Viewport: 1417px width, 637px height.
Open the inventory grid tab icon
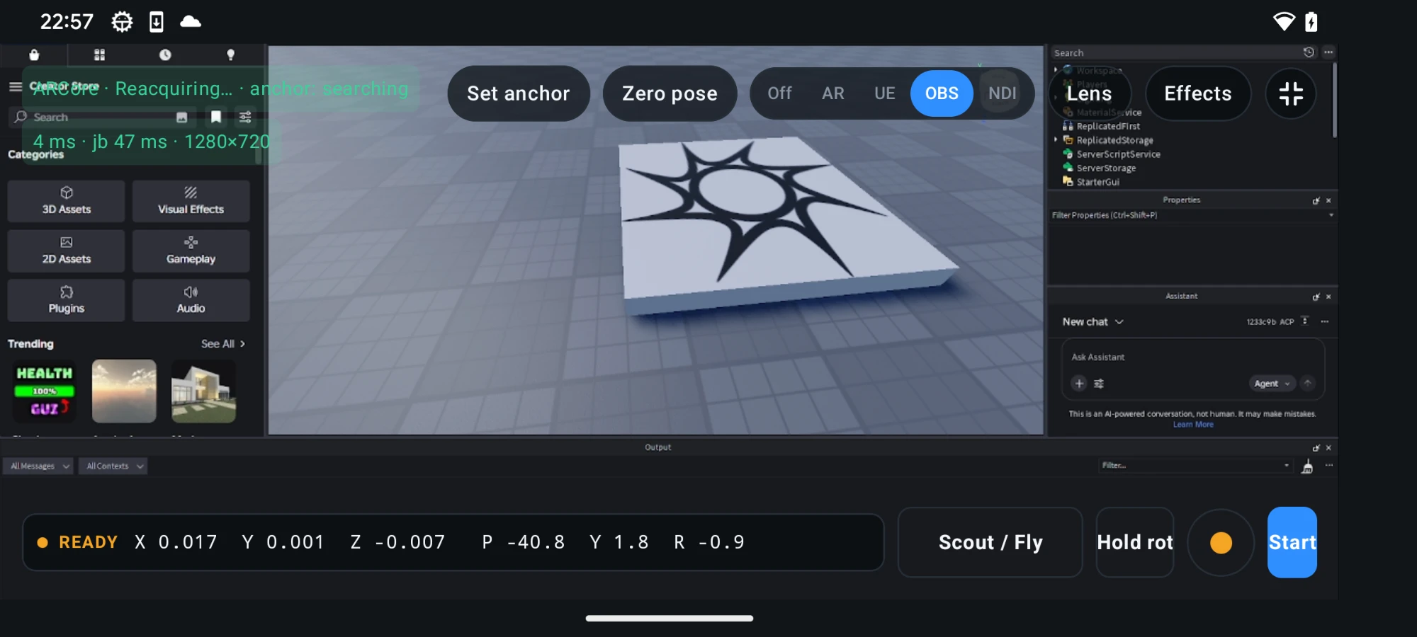(100, 54)
